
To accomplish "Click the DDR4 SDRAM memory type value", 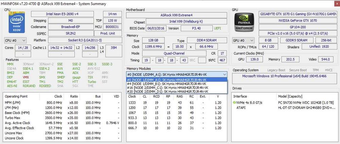I will [207, 40].
